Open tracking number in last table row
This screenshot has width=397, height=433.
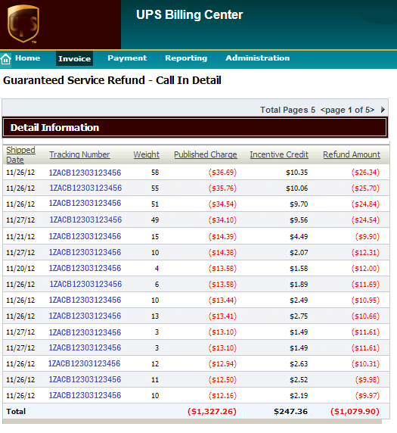[x=85, y=395]
